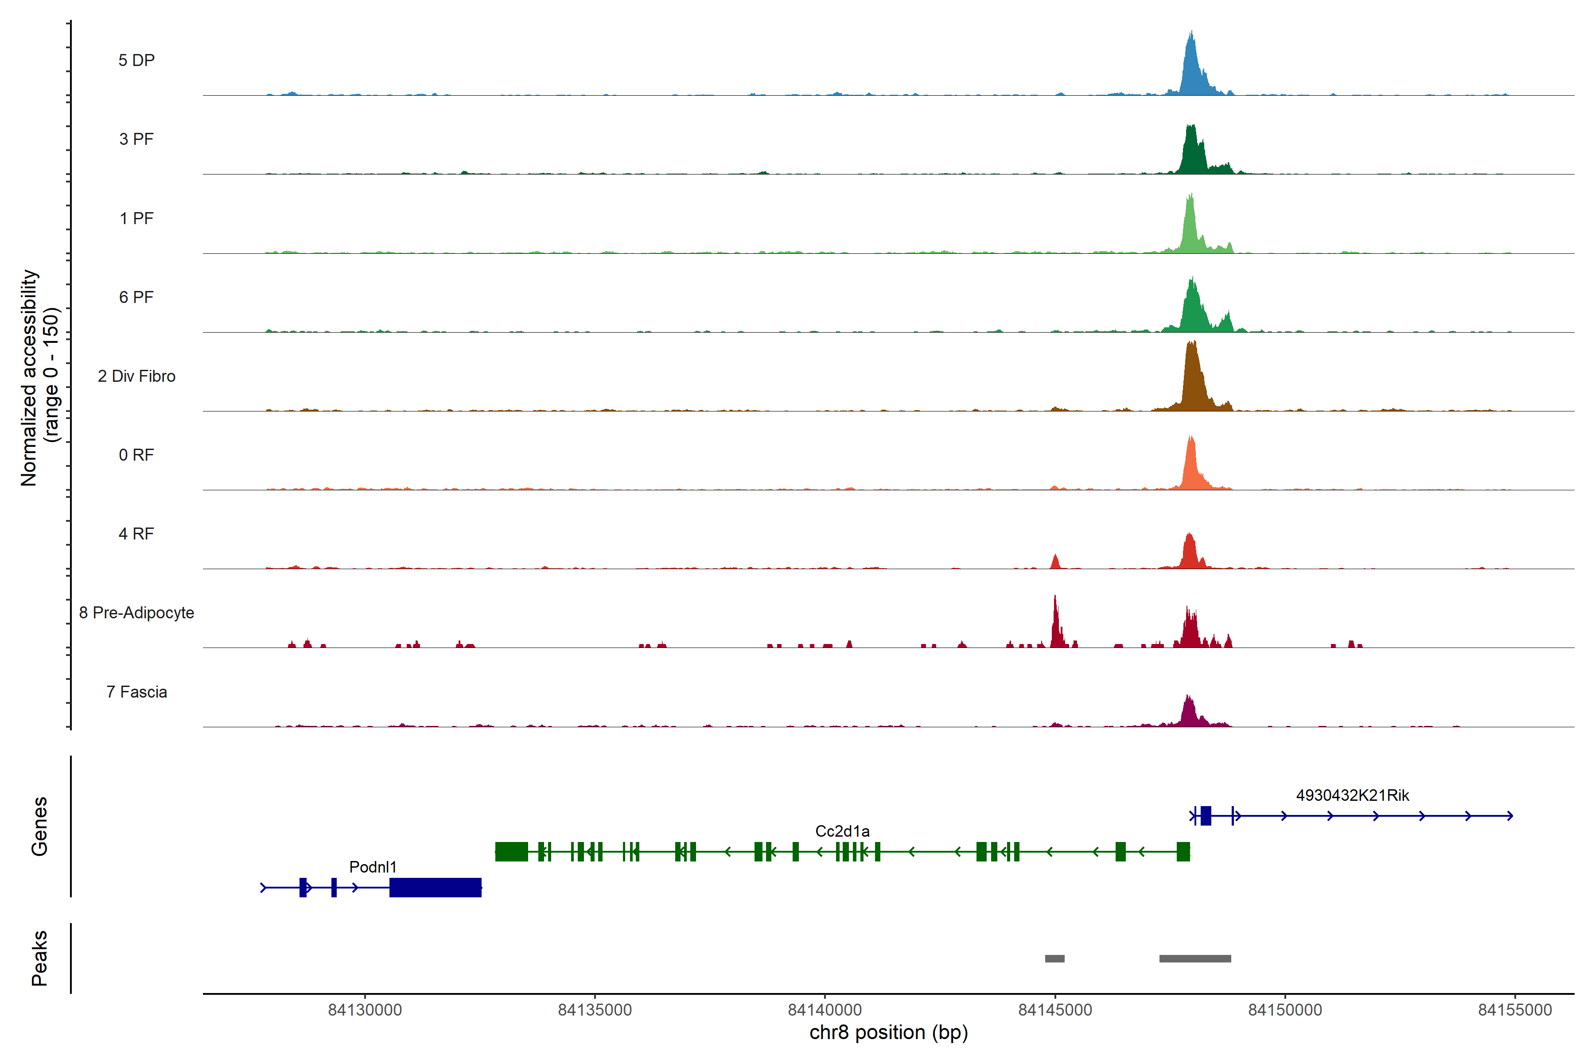The height and width of the screenshot is (1063, 1595).
Task: Click the chr8 position (bp) axis title
Action: click(x=888, y=1032)
